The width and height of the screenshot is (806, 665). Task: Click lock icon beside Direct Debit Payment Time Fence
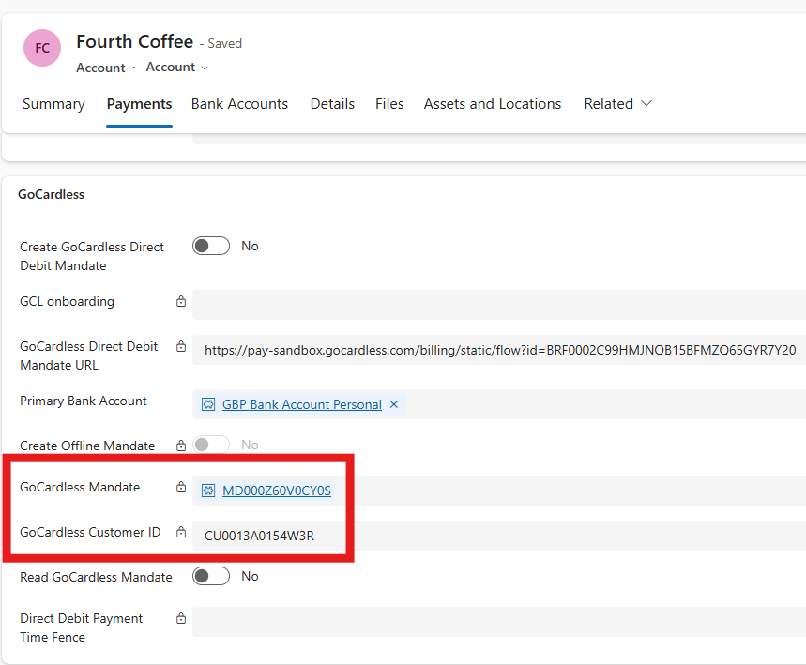[181, 619]
